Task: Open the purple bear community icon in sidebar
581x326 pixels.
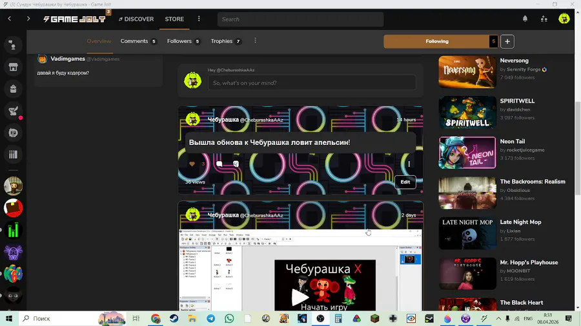Action: pyautogui.click(x=13, y=252)
